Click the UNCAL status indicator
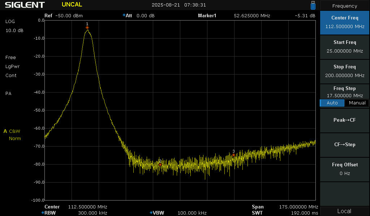Screen dimensions: 370x216 click(72, 4)
